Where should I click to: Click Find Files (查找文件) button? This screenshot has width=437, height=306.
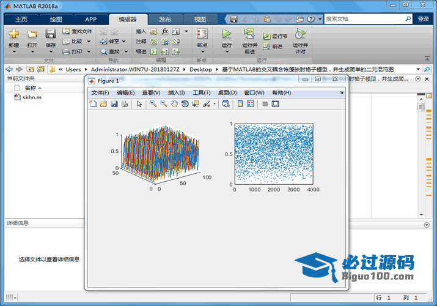click(77, 31)
